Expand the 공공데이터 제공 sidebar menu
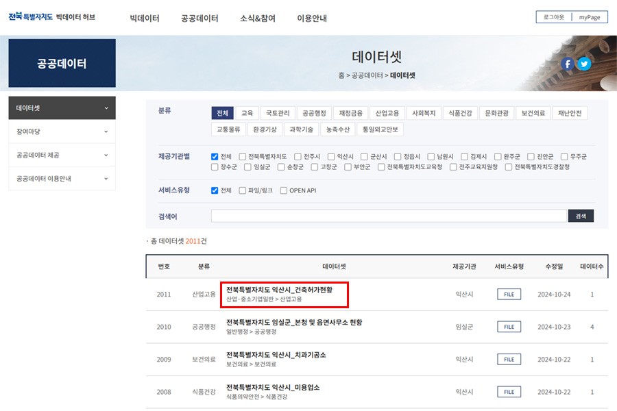Viewport: 617px width, 411px height. pos(62,155)
